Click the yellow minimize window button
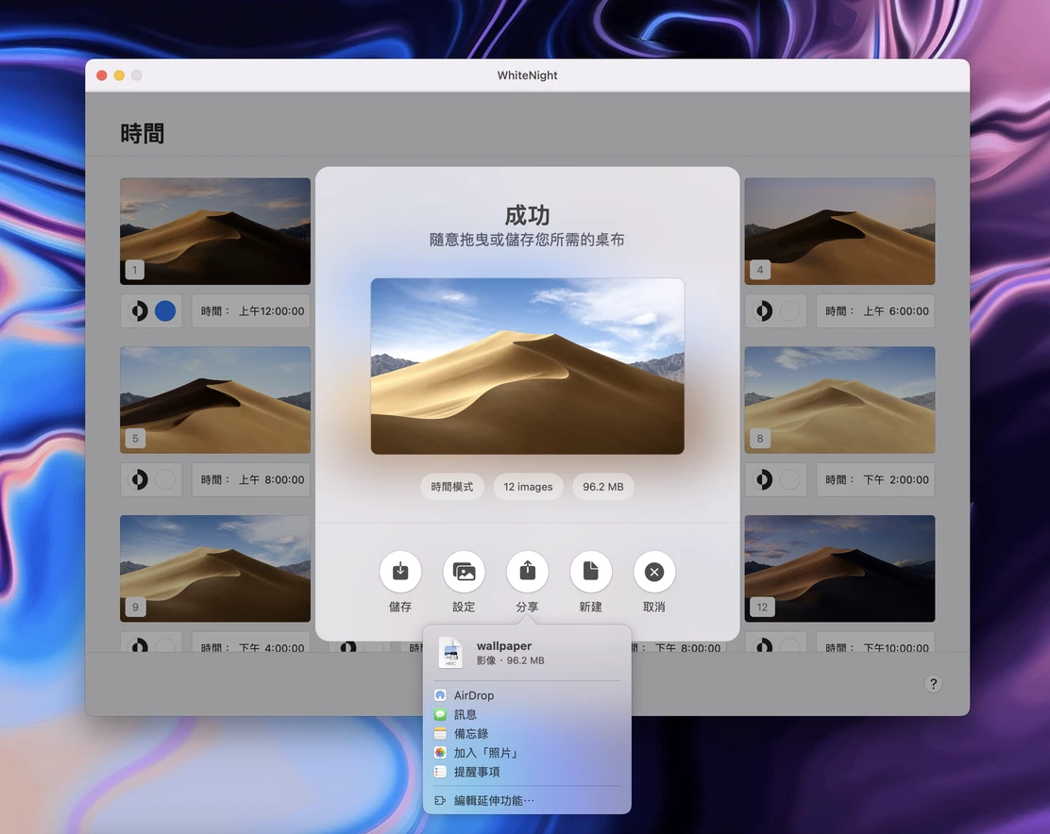 tap(119, 75)
